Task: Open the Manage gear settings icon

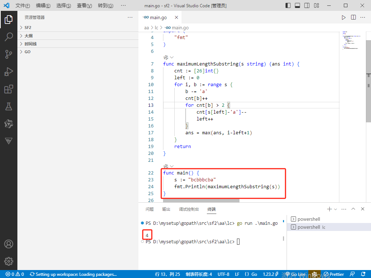Action: coord(9,261)
